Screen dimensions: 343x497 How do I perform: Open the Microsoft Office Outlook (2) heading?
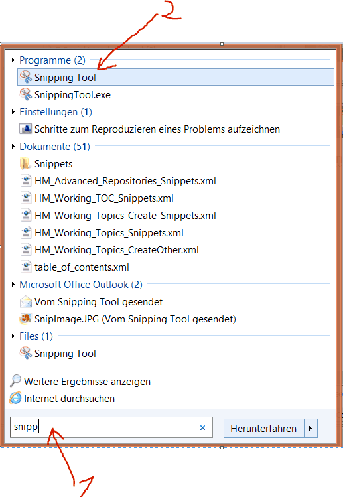pos(81,284)
